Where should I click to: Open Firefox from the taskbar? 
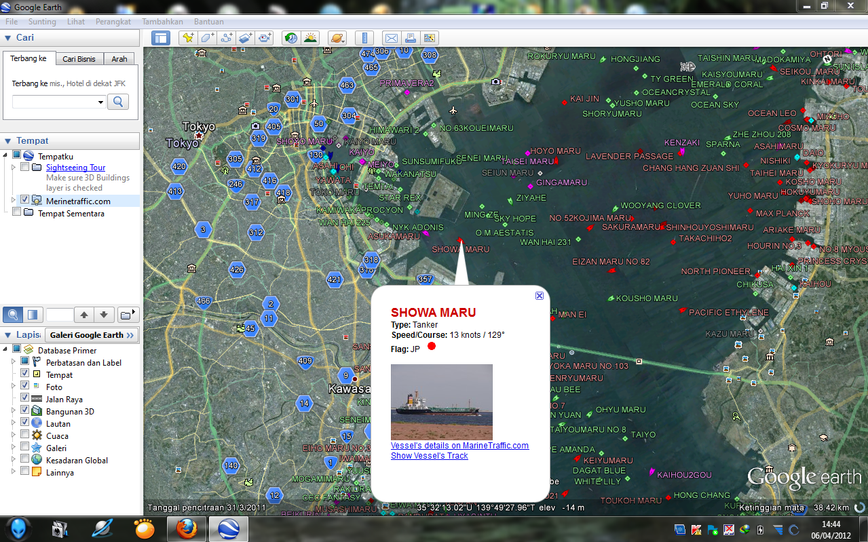pos(187,528)
